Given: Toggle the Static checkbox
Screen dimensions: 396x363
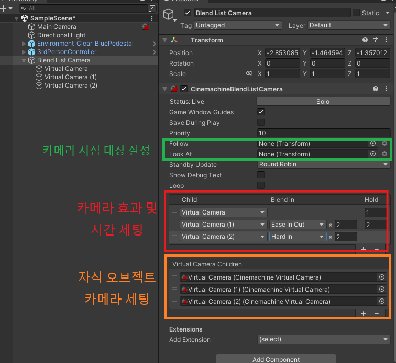Looking at the screenshot, I should (356, 13).
